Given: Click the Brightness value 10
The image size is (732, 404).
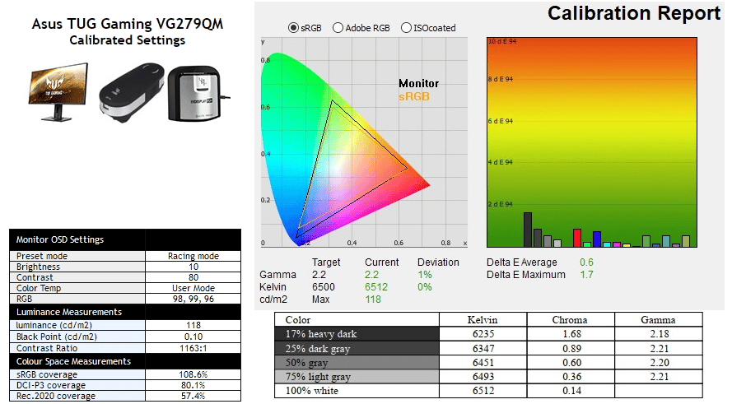Looking at the screenshot, I should coord(193,267).
